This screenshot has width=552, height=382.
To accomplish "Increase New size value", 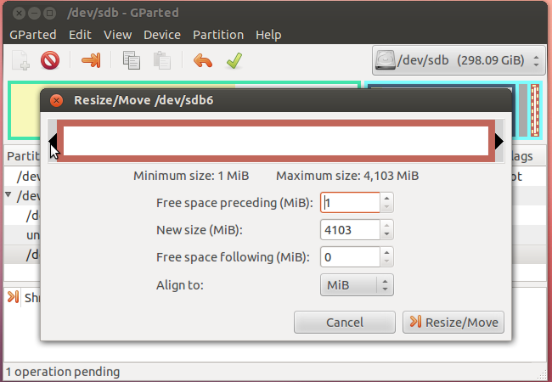I will click(387, 226).
